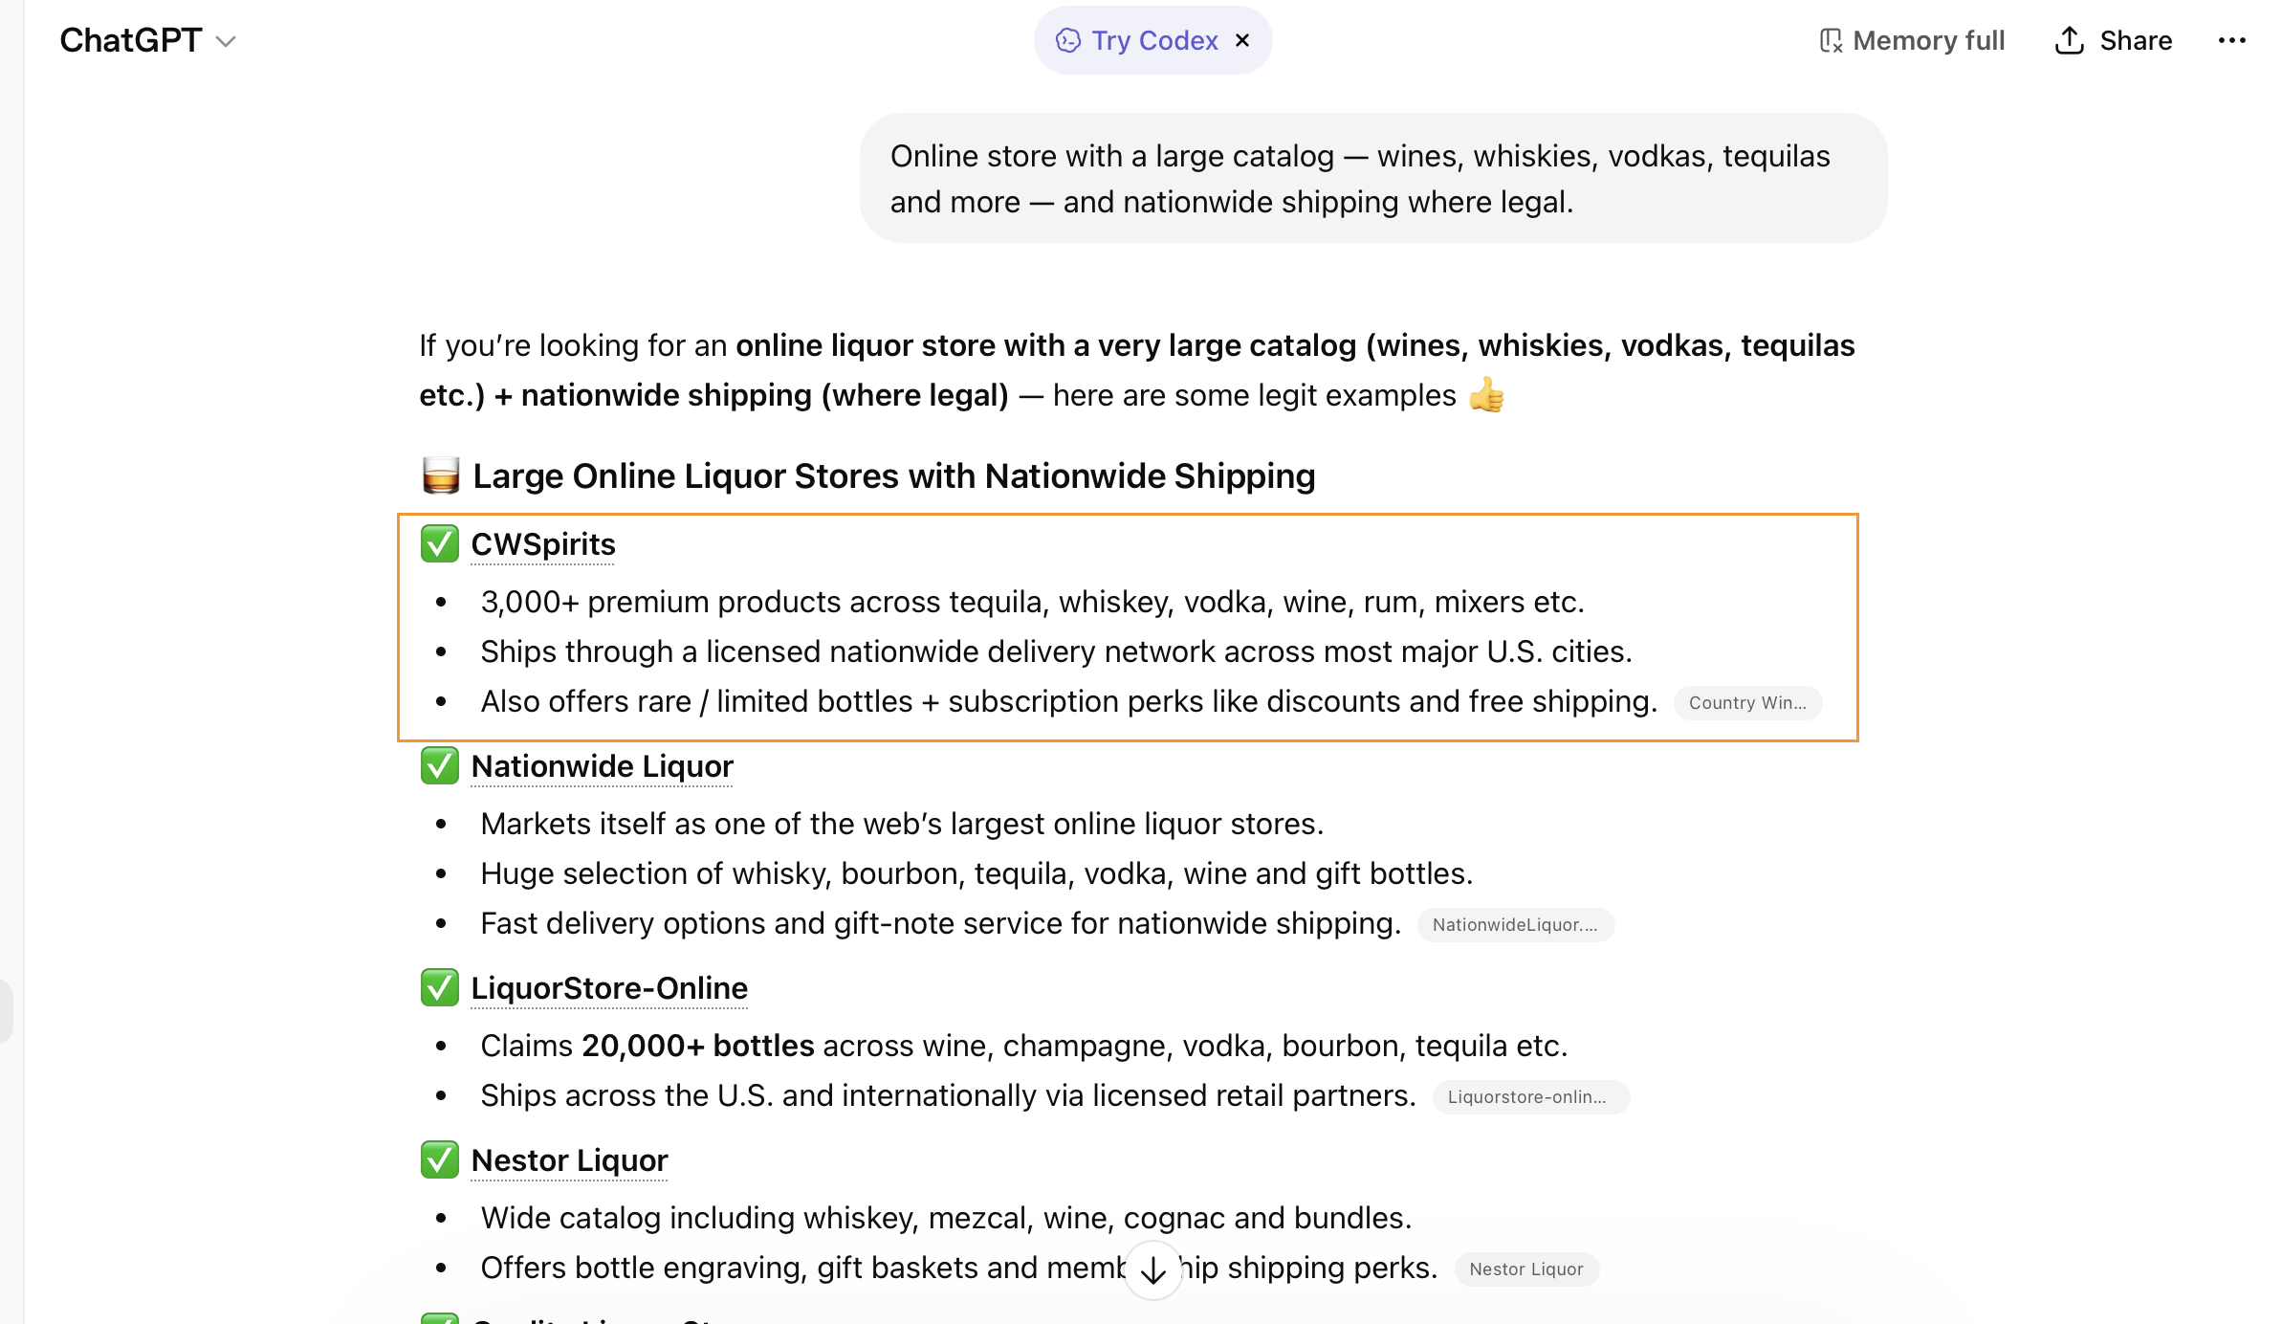Screen dimensions: 2282x1324
Task: Click the Codex icon in the banner
Action: pos(1067,40)
